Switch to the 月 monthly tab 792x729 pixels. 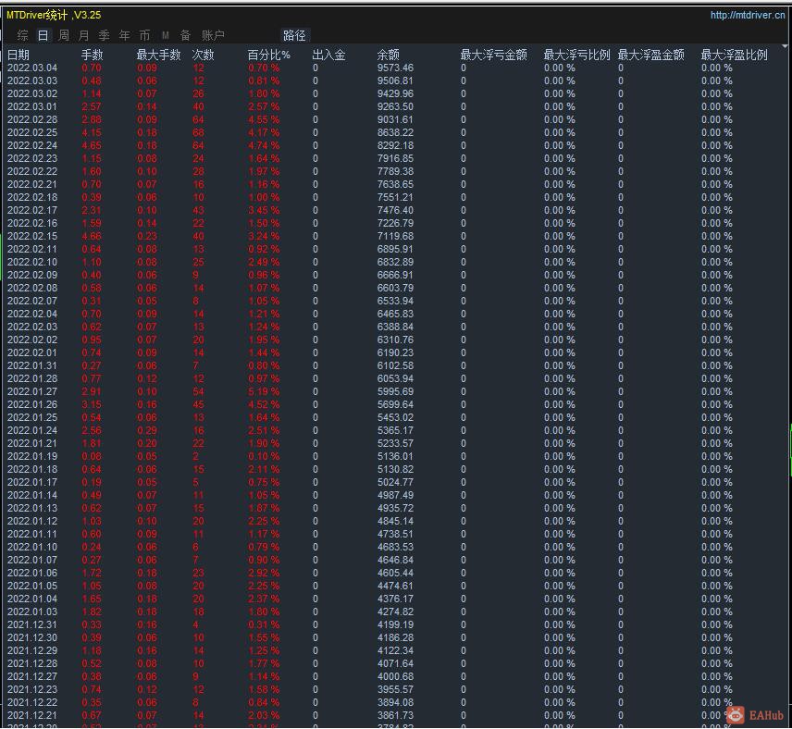[84, 35]
